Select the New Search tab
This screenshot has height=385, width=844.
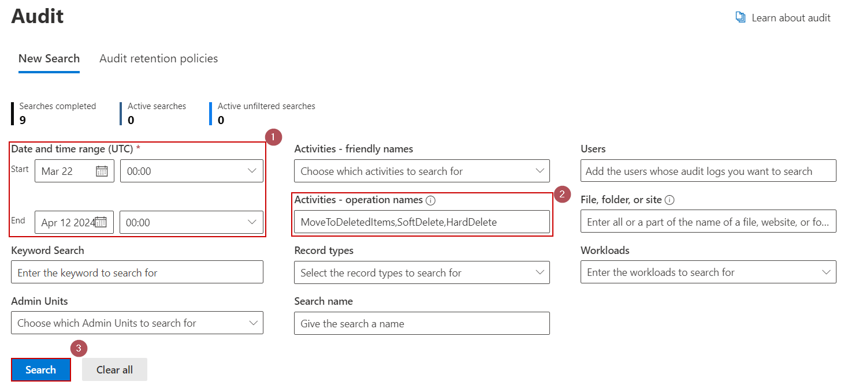pos(49,58)
